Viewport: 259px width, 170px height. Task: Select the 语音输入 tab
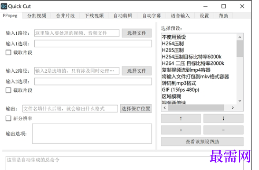(x=180, y=16)
